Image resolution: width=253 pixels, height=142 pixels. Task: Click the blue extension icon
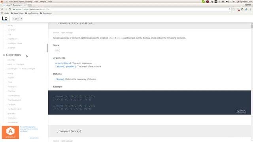tap(246, 9)
